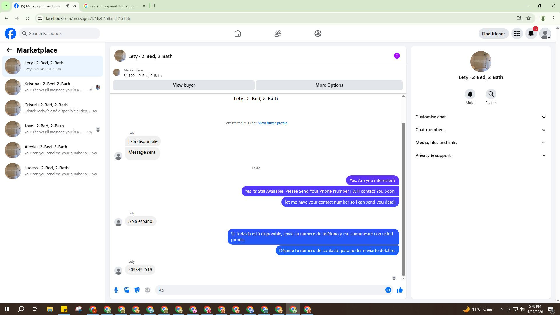
Task: Click the chat header Lety name
Action: (x=150, y=56)
